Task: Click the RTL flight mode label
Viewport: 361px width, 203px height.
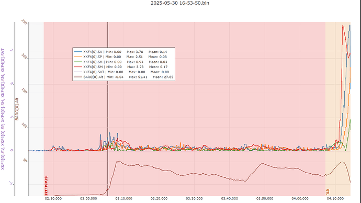Action: tap(328, 191)
